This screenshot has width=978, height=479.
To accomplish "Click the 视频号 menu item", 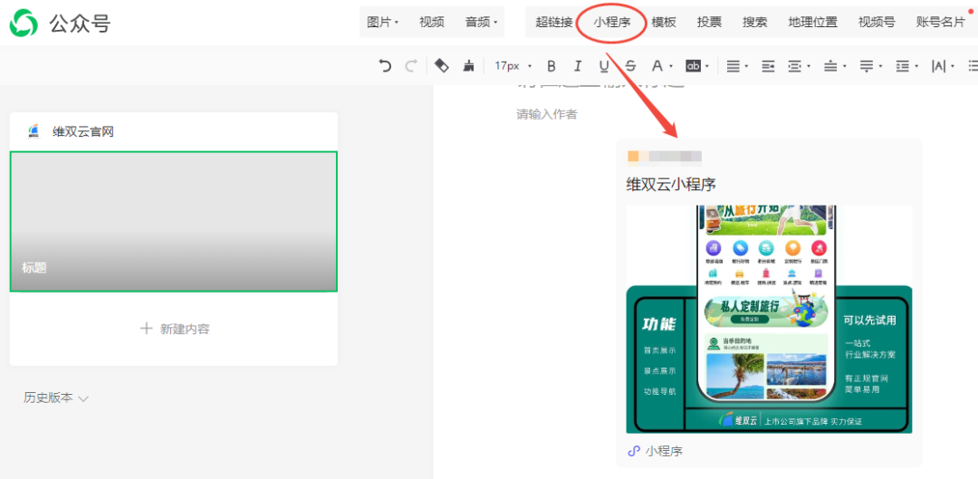I will pos(877,23).
